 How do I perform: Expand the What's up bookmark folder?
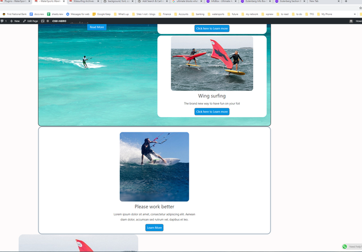click(122, 14)
